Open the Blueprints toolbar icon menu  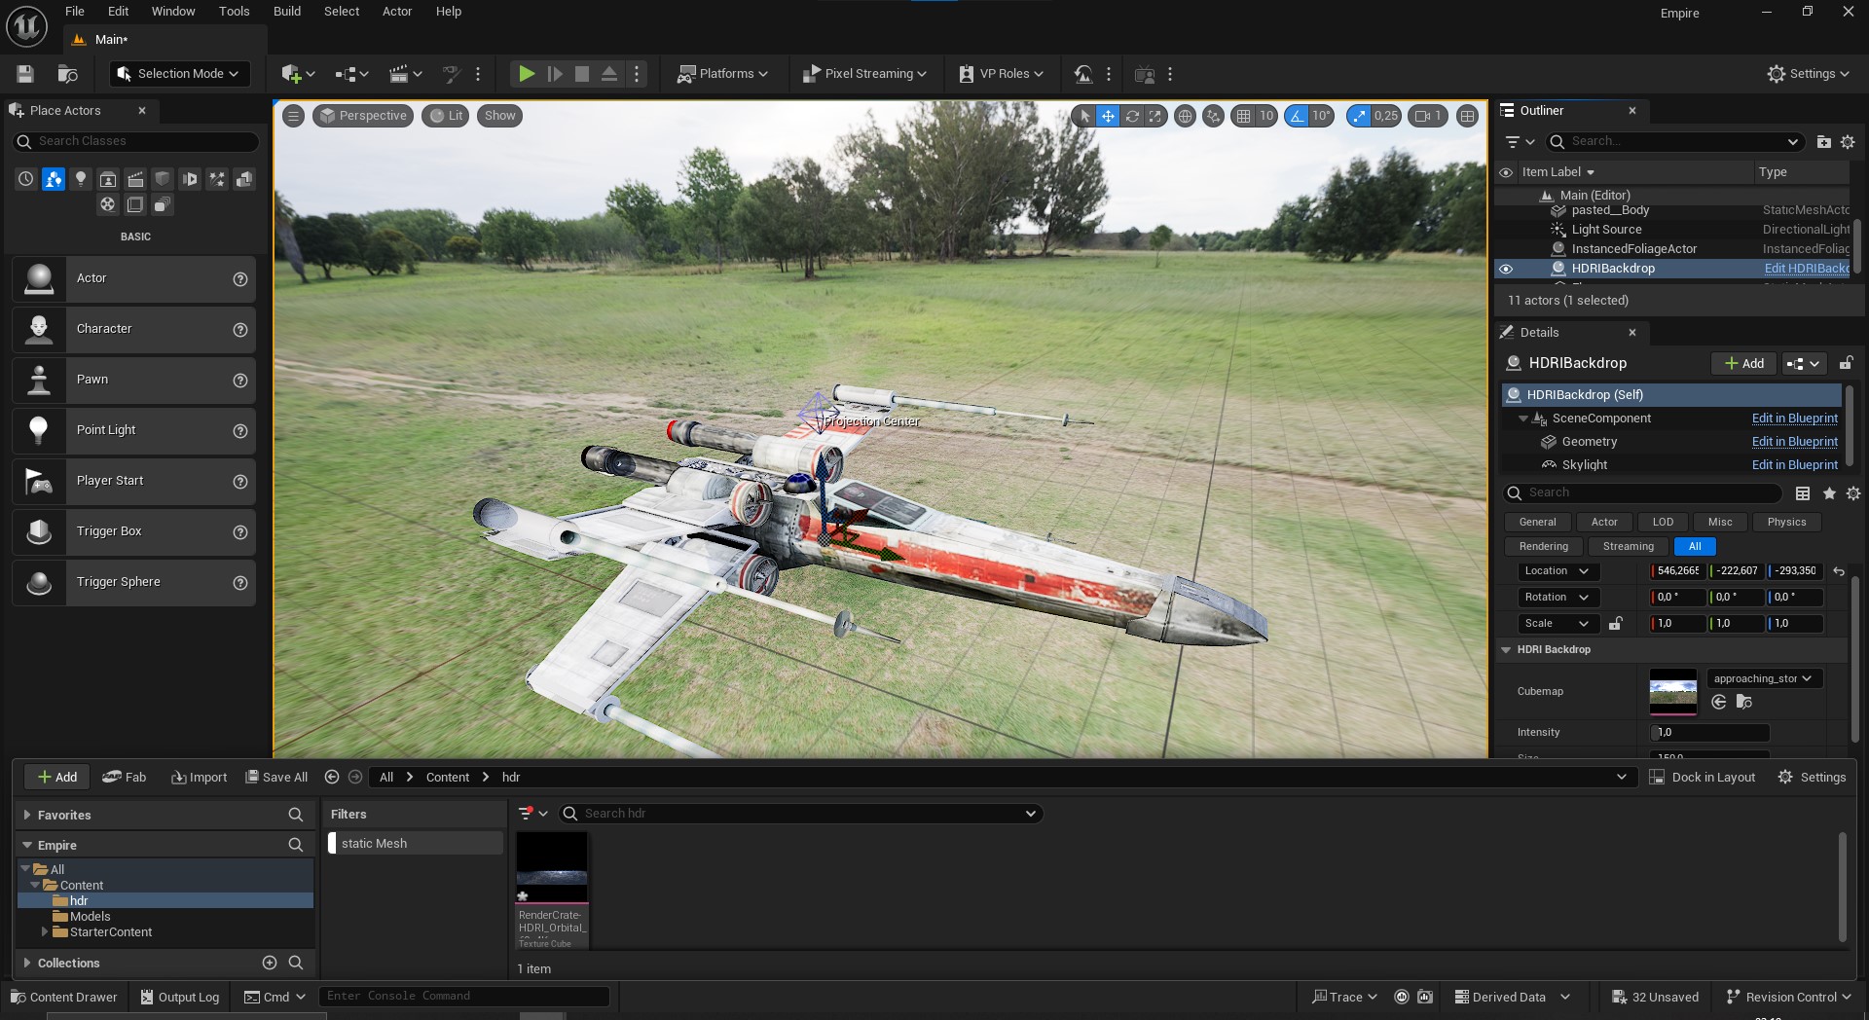351,74
